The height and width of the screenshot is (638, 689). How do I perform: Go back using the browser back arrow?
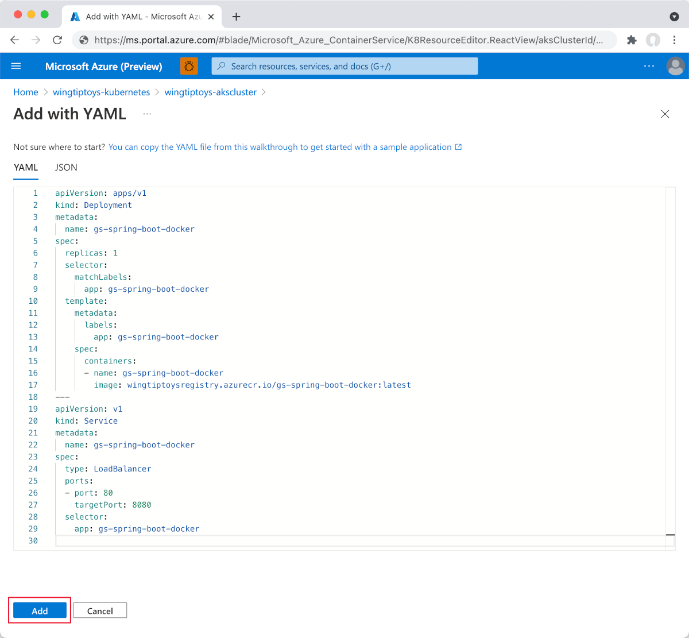click(15, 40)
